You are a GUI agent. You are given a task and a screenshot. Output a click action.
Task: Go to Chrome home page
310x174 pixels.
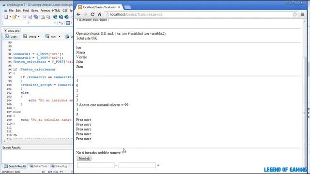point(99,14)
